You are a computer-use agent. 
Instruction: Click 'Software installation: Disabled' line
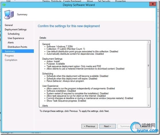61,91
